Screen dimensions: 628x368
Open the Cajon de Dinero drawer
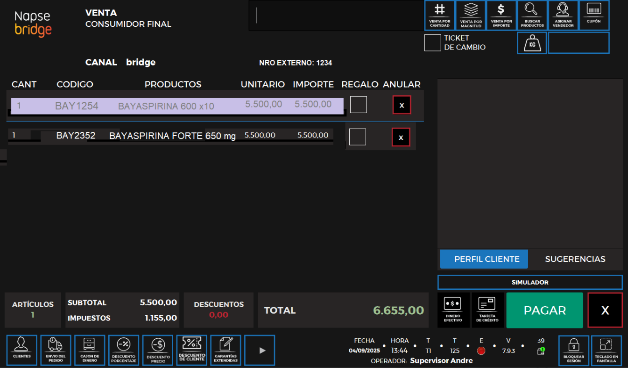(x=90, y=350)
